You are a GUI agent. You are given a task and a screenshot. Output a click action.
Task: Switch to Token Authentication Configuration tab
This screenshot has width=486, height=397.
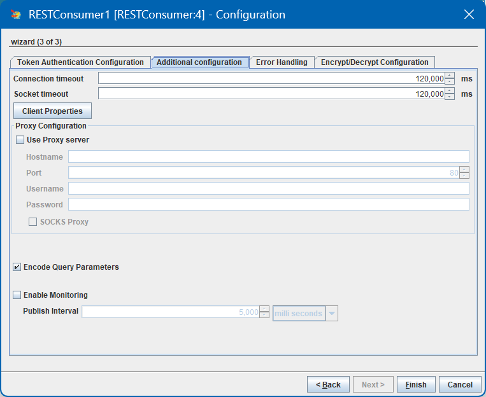80,62
